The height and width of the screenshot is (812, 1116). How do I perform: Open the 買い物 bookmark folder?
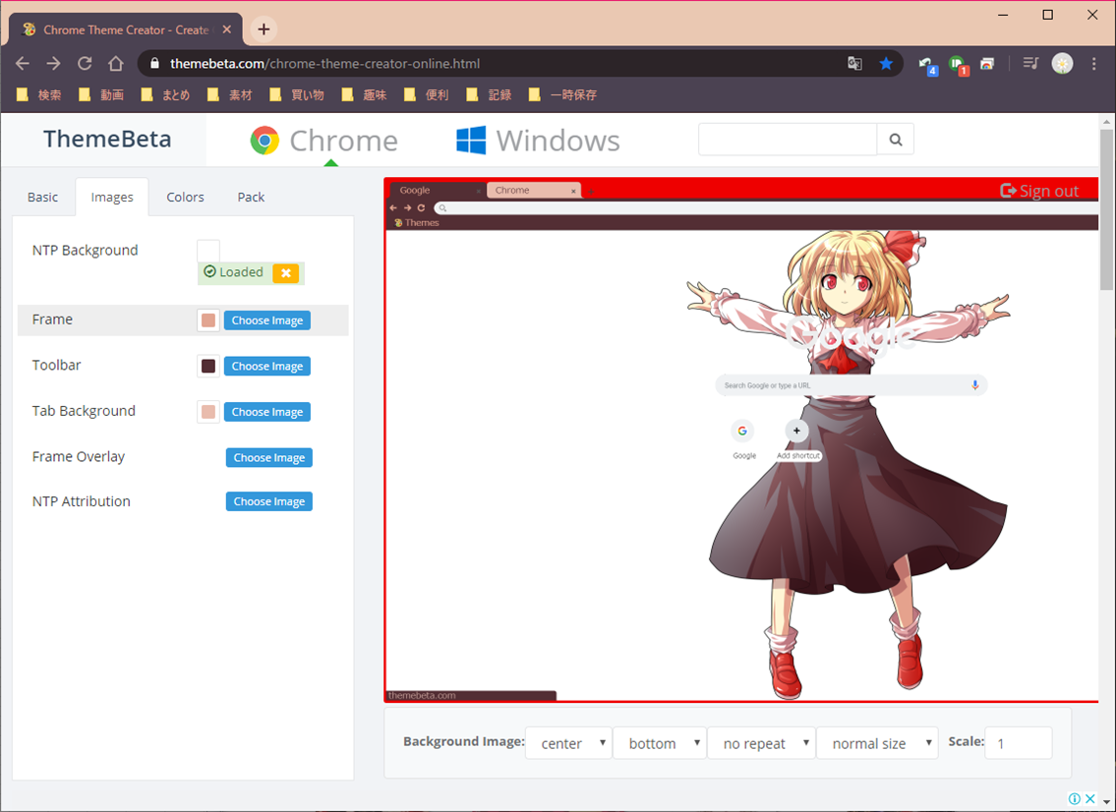[x=297, y=94]
